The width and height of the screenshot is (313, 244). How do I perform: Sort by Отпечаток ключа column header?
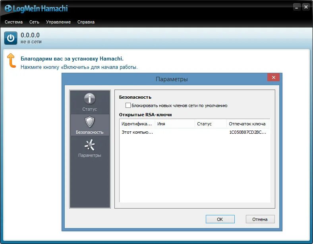coord(248,124)
